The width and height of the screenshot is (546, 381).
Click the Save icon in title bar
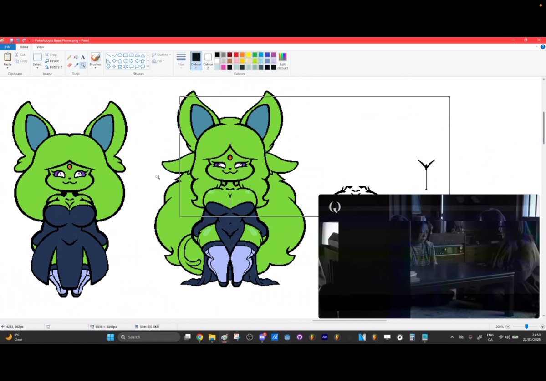tap(11, 40)
